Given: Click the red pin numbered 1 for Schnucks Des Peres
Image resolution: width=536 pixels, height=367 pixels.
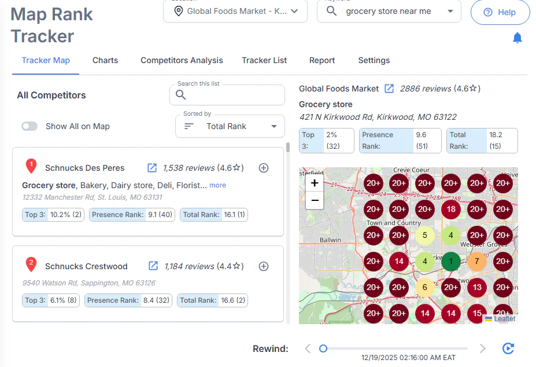Looking at the screenshot, I should tap(31, 166).
